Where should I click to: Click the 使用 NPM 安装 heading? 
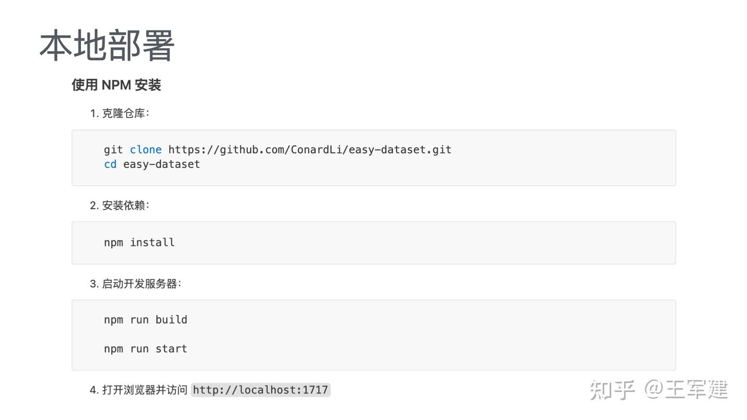116,85
